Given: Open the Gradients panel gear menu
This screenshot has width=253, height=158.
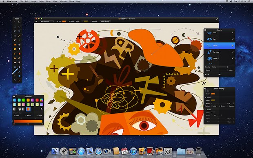Looking at the screenshot, I should coord(42,109).
